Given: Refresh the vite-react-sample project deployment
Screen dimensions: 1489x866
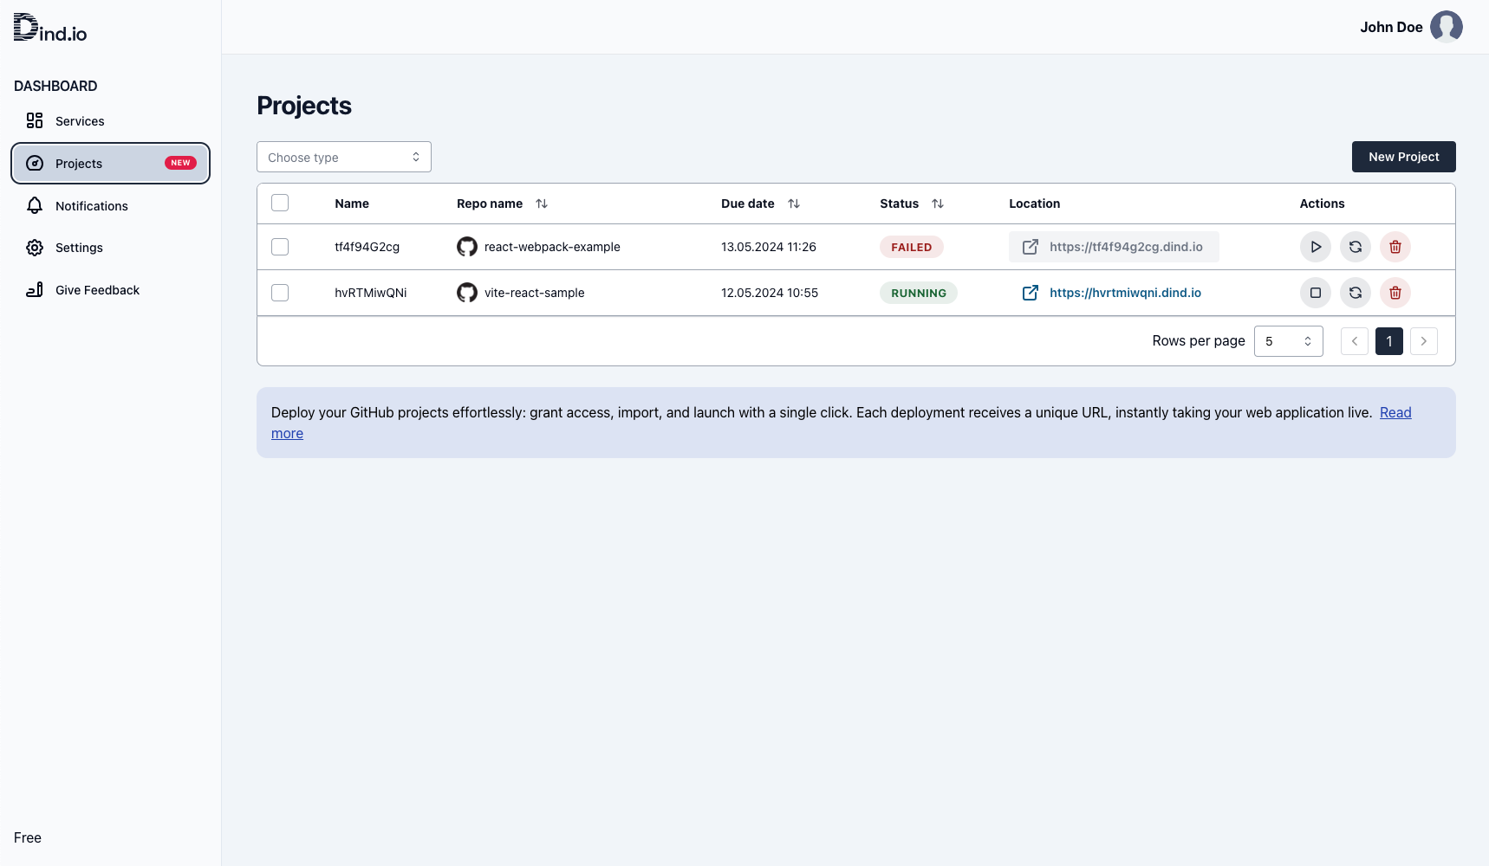Looking at the screenshot, I should [1355, 293].
